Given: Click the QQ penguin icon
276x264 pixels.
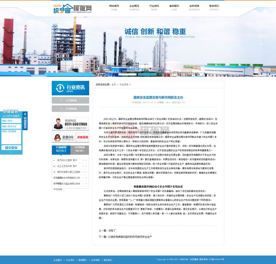Looking at the screenshot, I should click(x=57, y=137).
